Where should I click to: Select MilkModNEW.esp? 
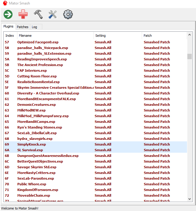point(95,110)
